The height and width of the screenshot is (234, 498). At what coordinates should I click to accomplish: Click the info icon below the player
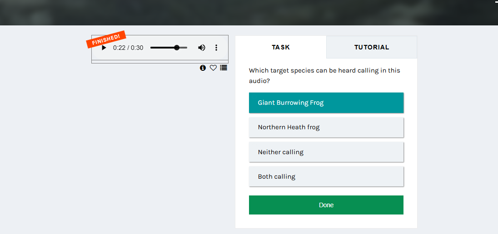203,68
